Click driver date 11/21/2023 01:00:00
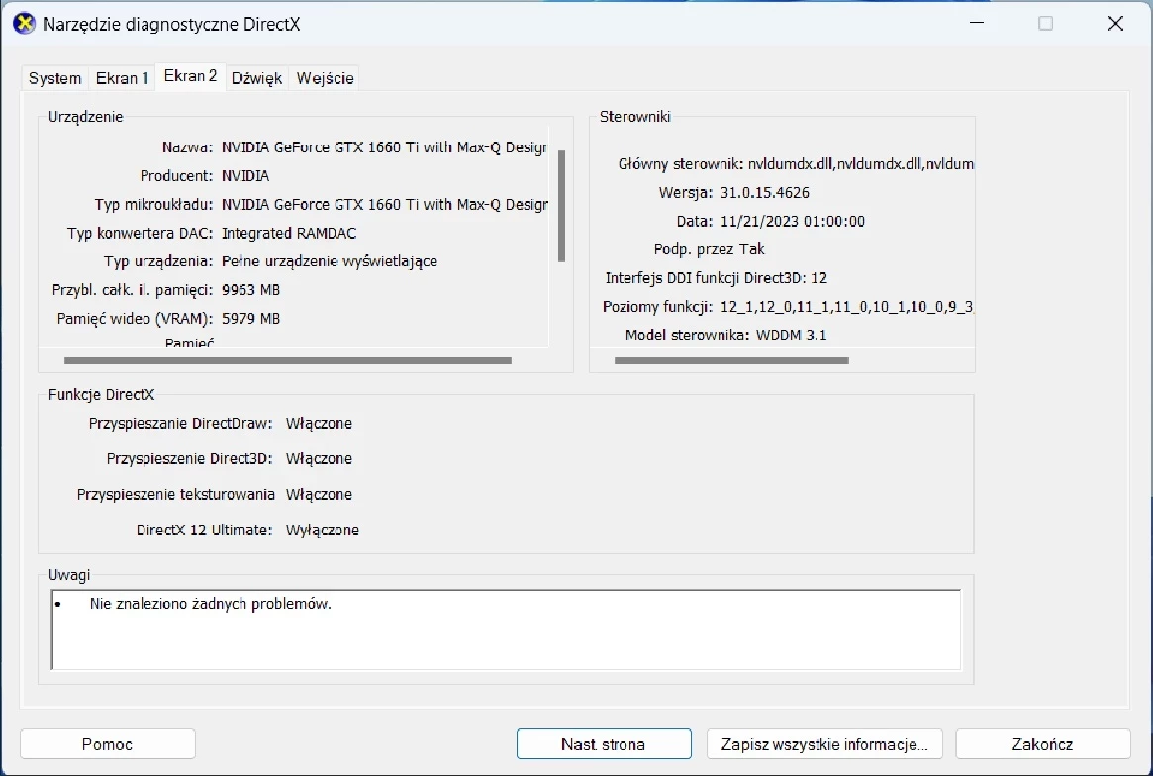The image size is (1153, 776). (x=793, y=222)
